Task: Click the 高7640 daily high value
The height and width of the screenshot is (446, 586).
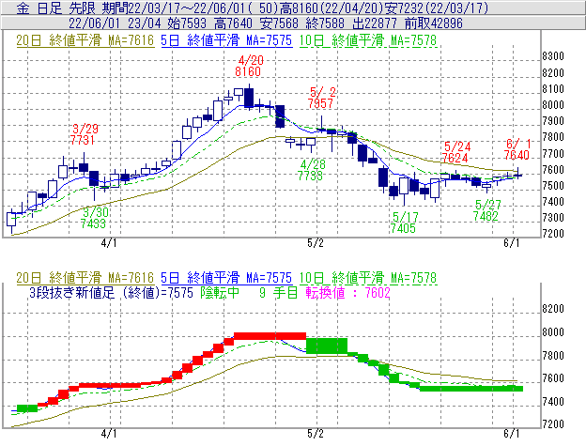Action: click(234, 23)
